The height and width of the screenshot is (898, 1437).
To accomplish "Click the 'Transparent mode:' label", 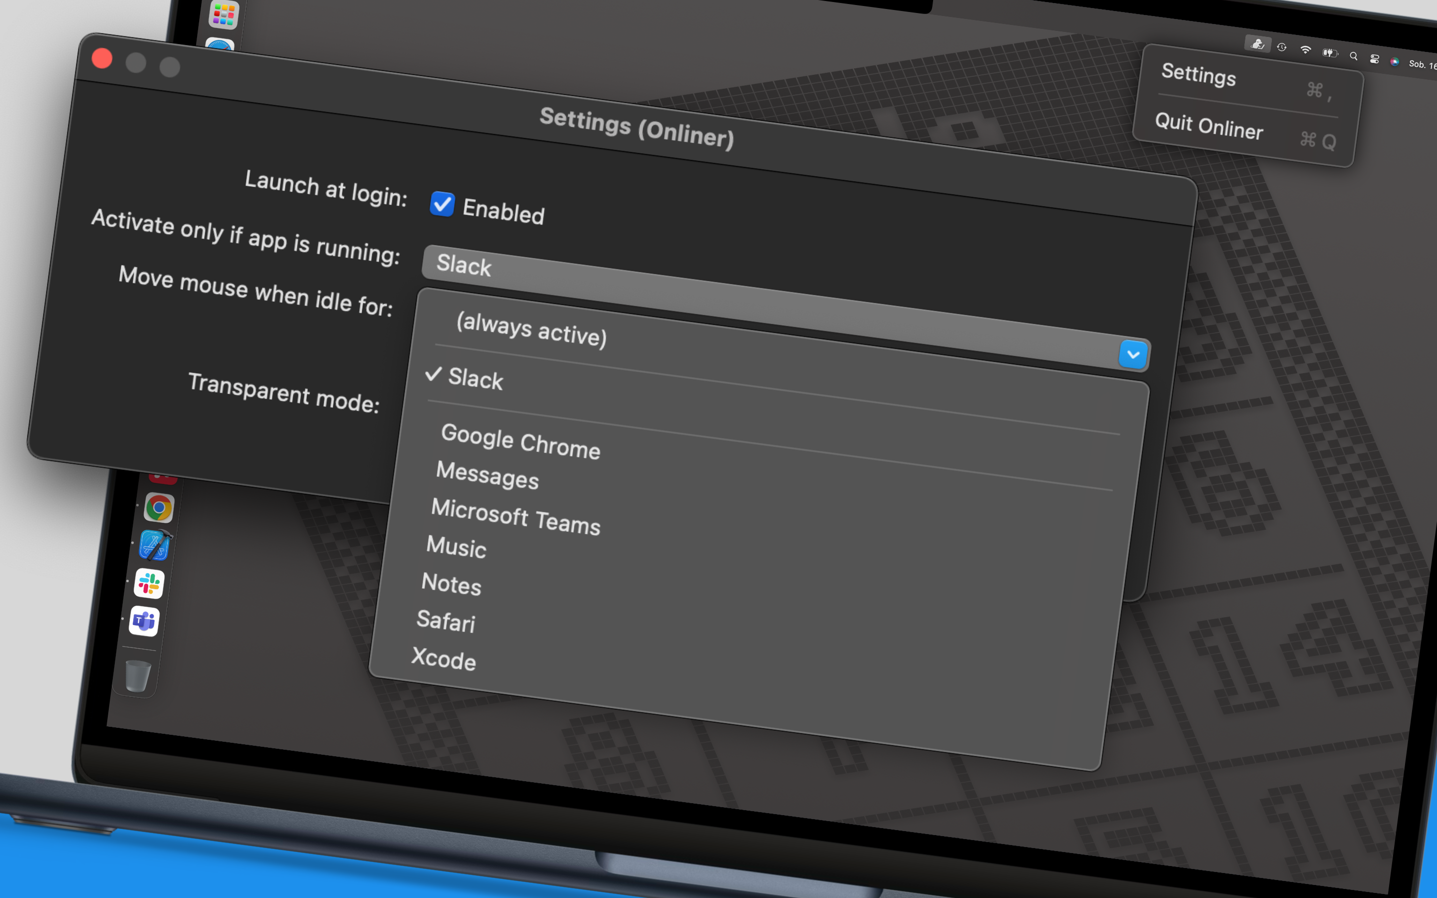I will (x=283, y=393).
